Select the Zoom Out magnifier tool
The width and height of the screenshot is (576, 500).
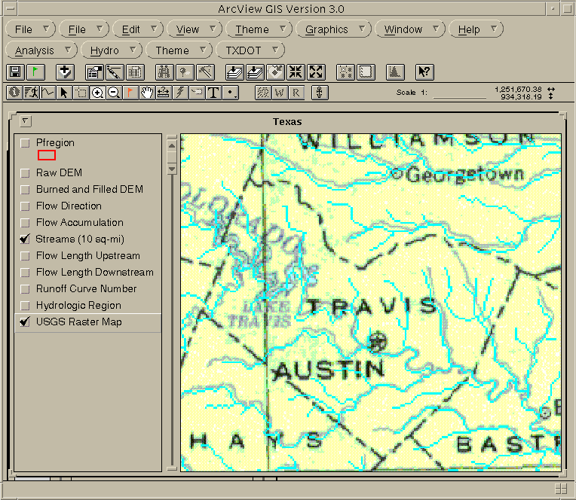(x=114, y=93)
